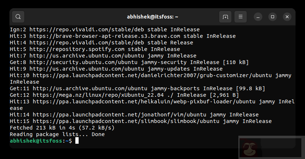Click the new tab icon
305x159 pixels.
225,17
